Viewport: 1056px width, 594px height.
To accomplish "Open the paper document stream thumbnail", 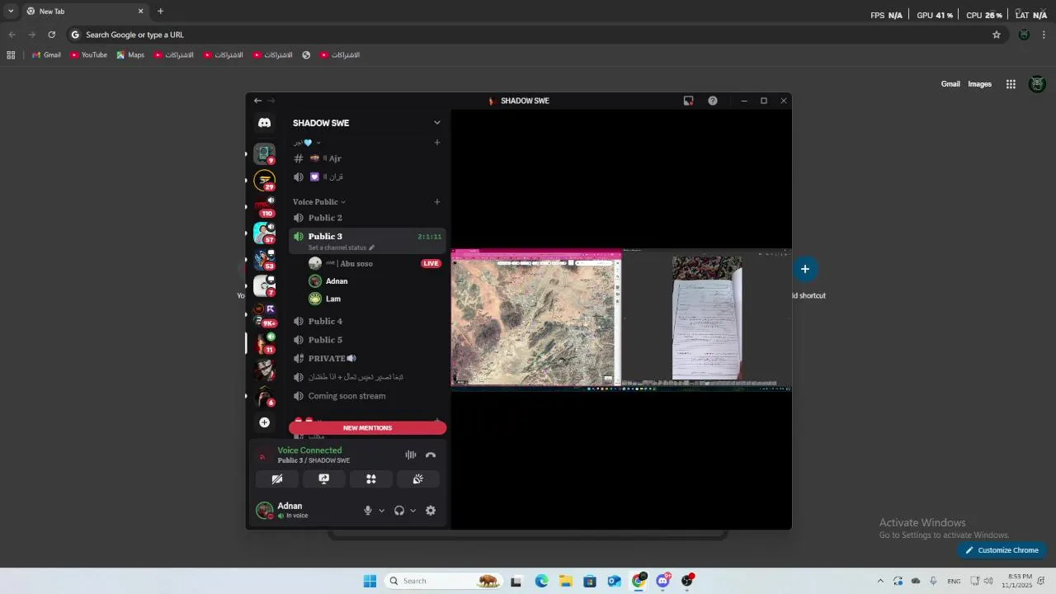I will [707, 318].
